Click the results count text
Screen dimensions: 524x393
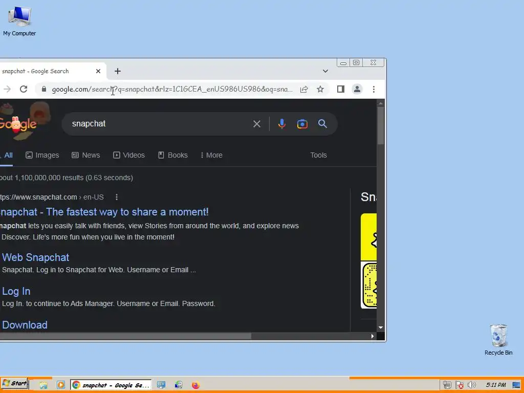pyautogui.click(x=67, y=178)
